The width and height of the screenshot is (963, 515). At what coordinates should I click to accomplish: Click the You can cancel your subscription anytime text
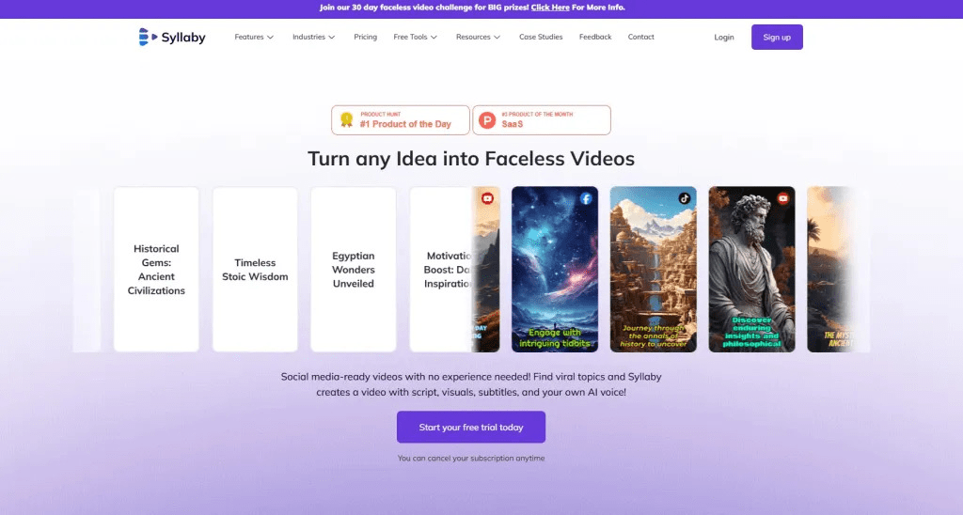pyautogui.click(x=471, y=458)
